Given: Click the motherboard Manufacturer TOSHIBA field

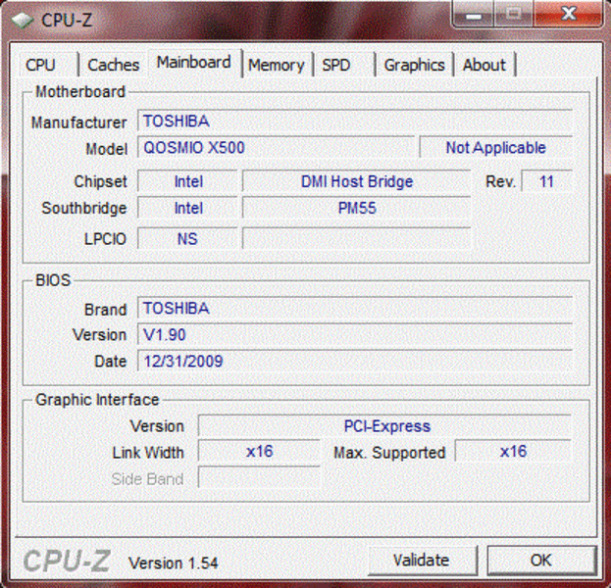Looking at the screenshot, I should click(x=355, y=122).
